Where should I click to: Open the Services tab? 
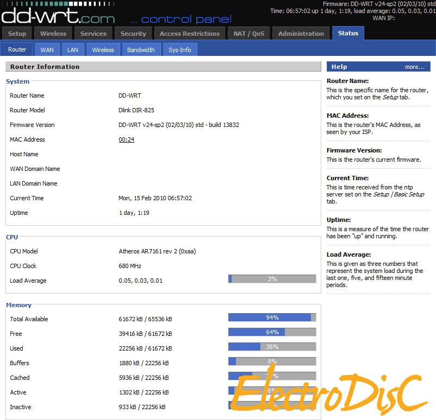point(94,34)
